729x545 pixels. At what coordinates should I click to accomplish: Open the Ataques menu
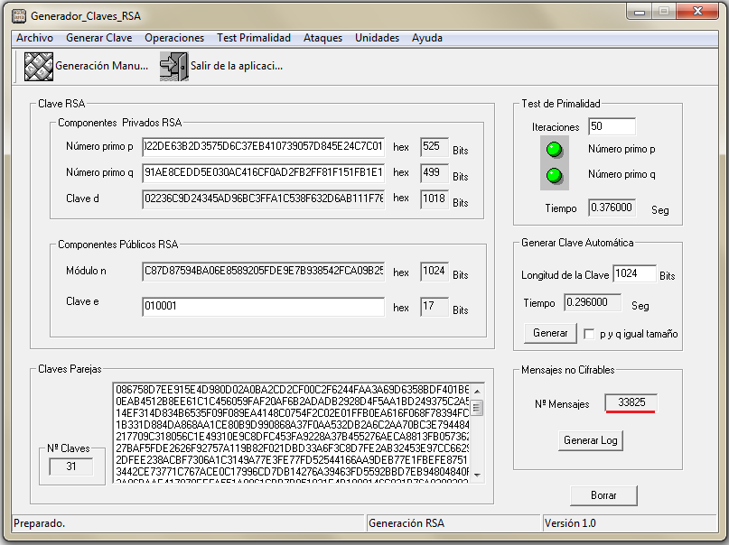pos(322,38)
